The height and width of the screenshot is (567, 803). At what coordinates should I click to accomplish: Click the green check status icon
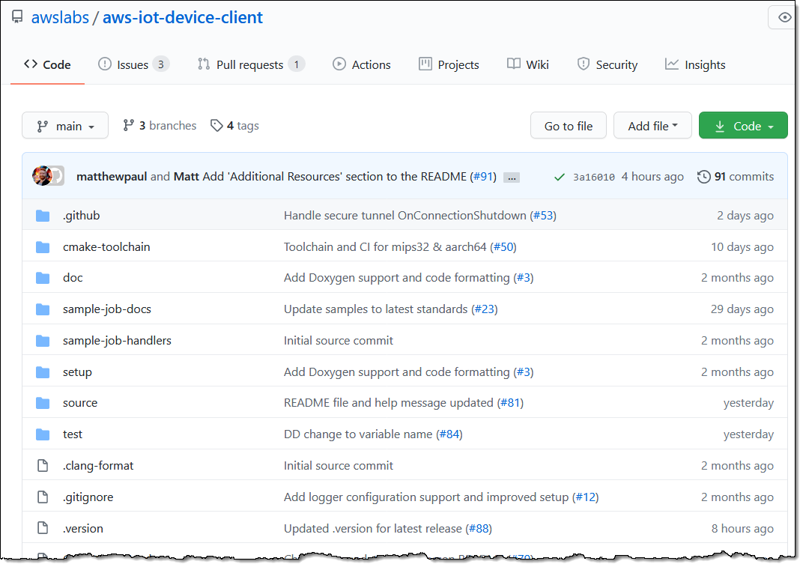click(560, 177)
